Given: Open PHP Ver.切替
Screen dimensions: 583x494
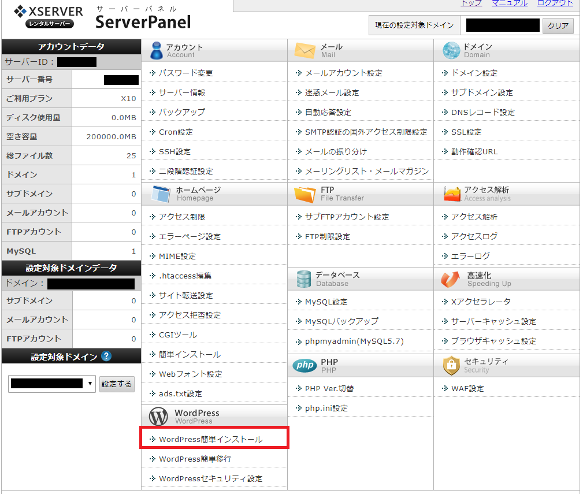Looking at the screenshot, I should 329,388.
